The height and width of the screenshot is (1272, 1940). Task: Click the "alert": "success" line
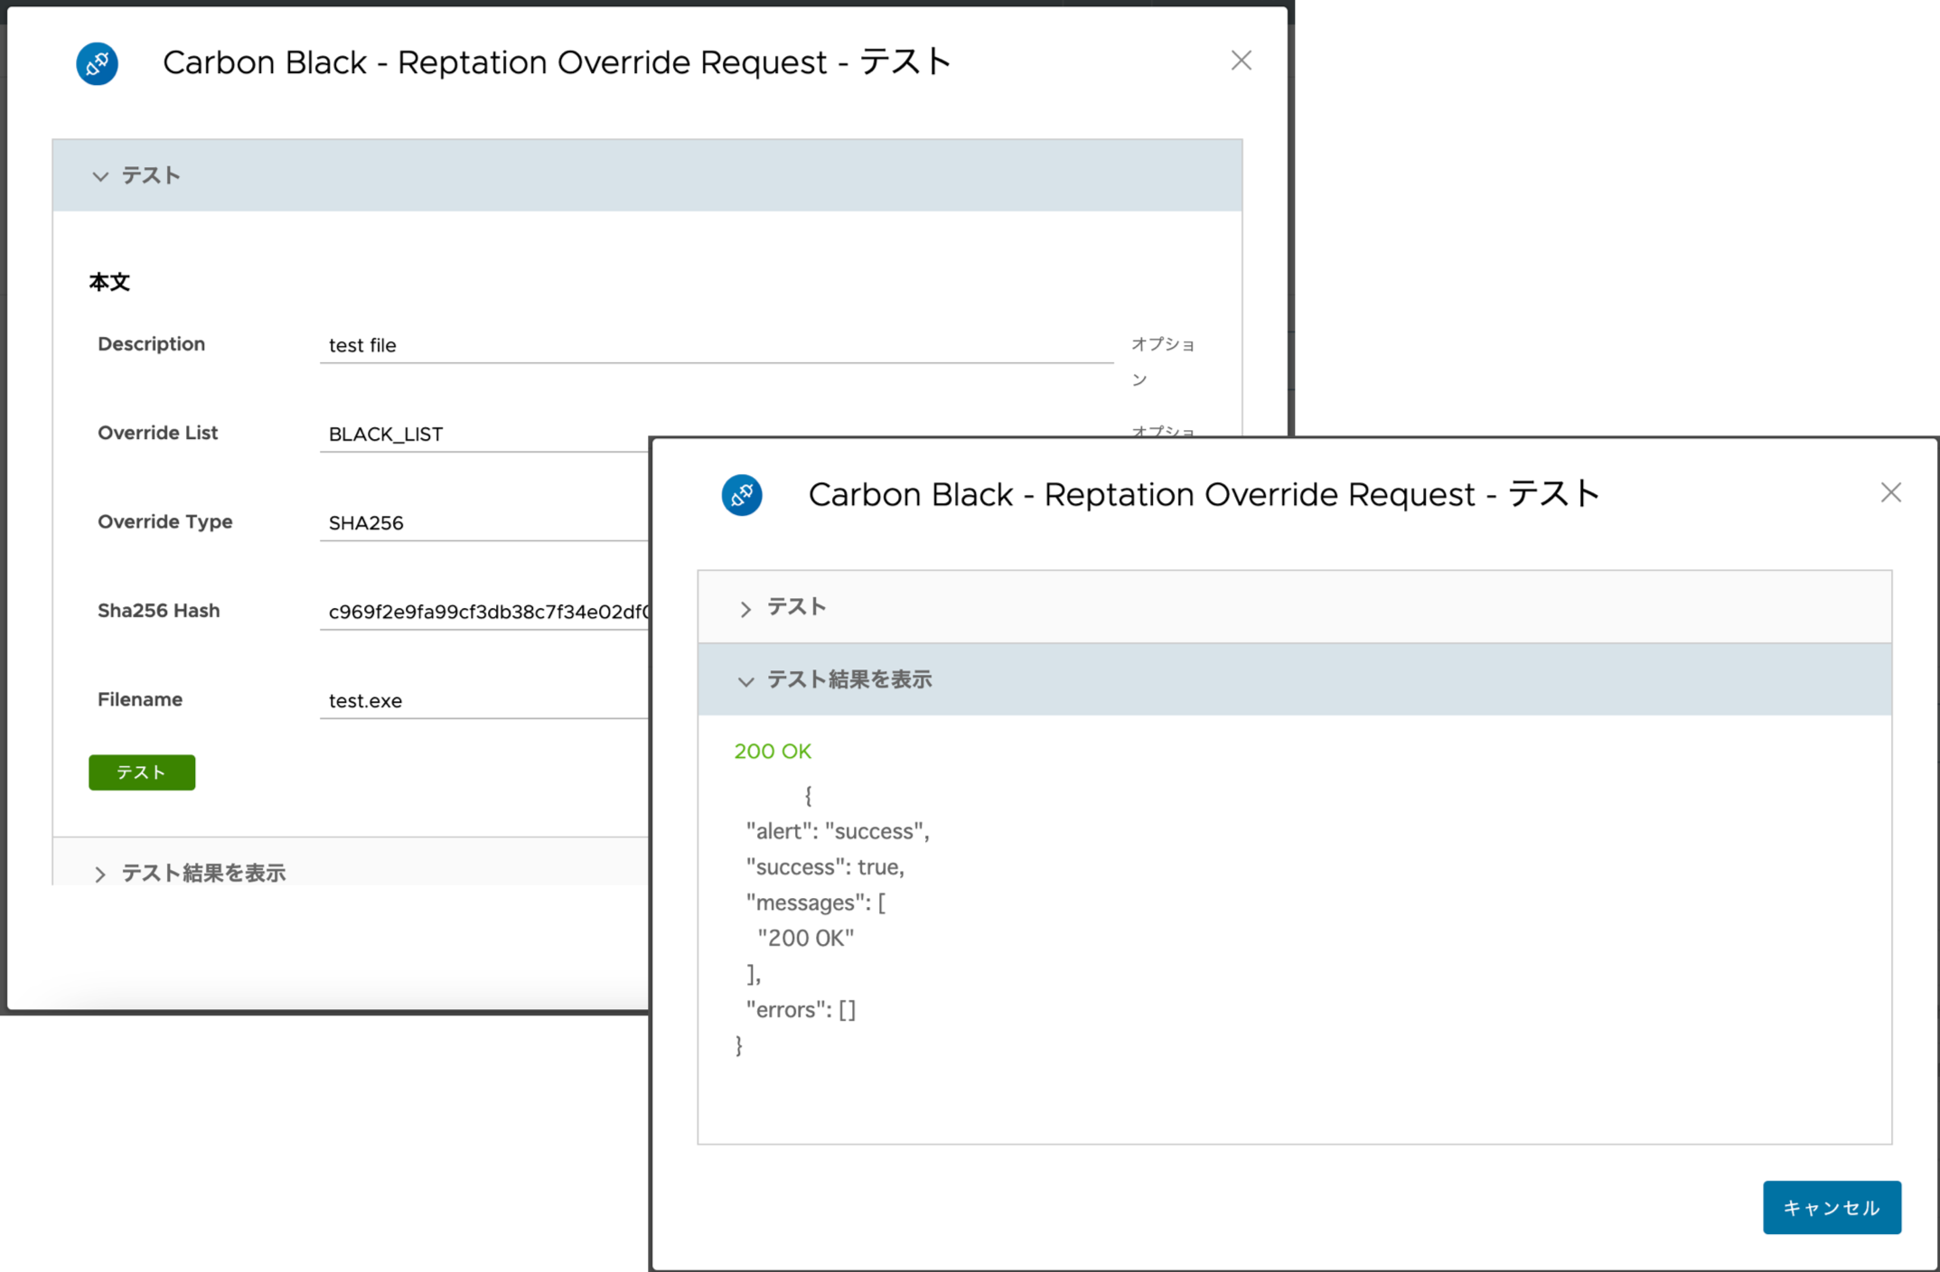838,831
